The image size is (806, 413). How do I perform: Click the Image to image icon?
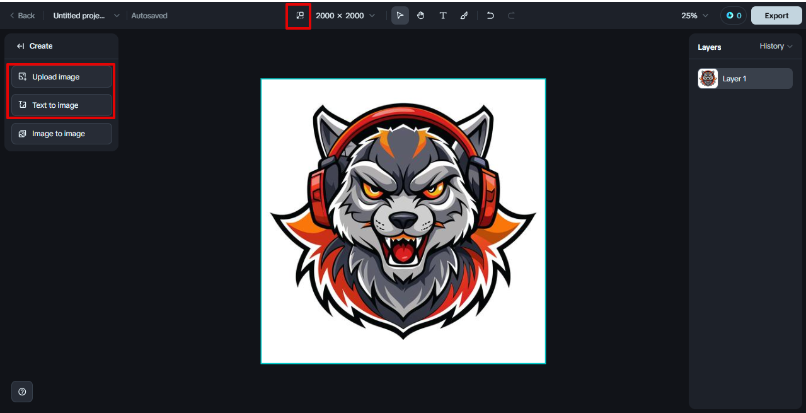click(23, 134)
